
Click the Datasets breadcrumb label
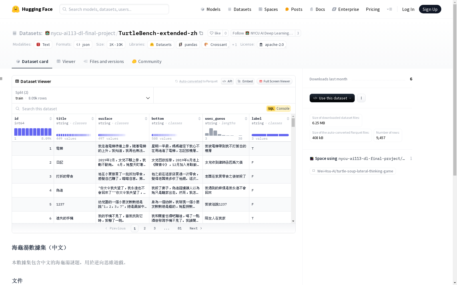[31, 33]
